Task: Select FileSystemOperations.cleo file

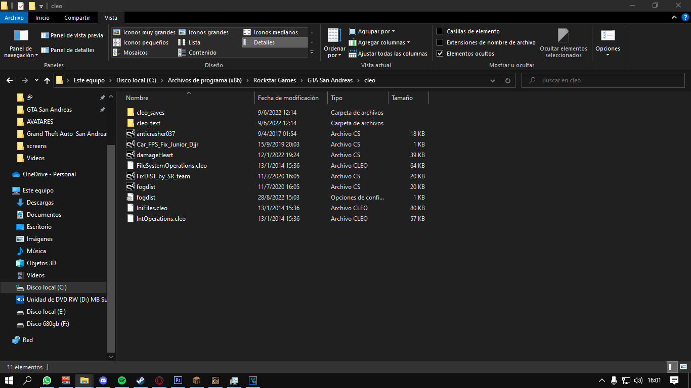Action: pos(171,166)
